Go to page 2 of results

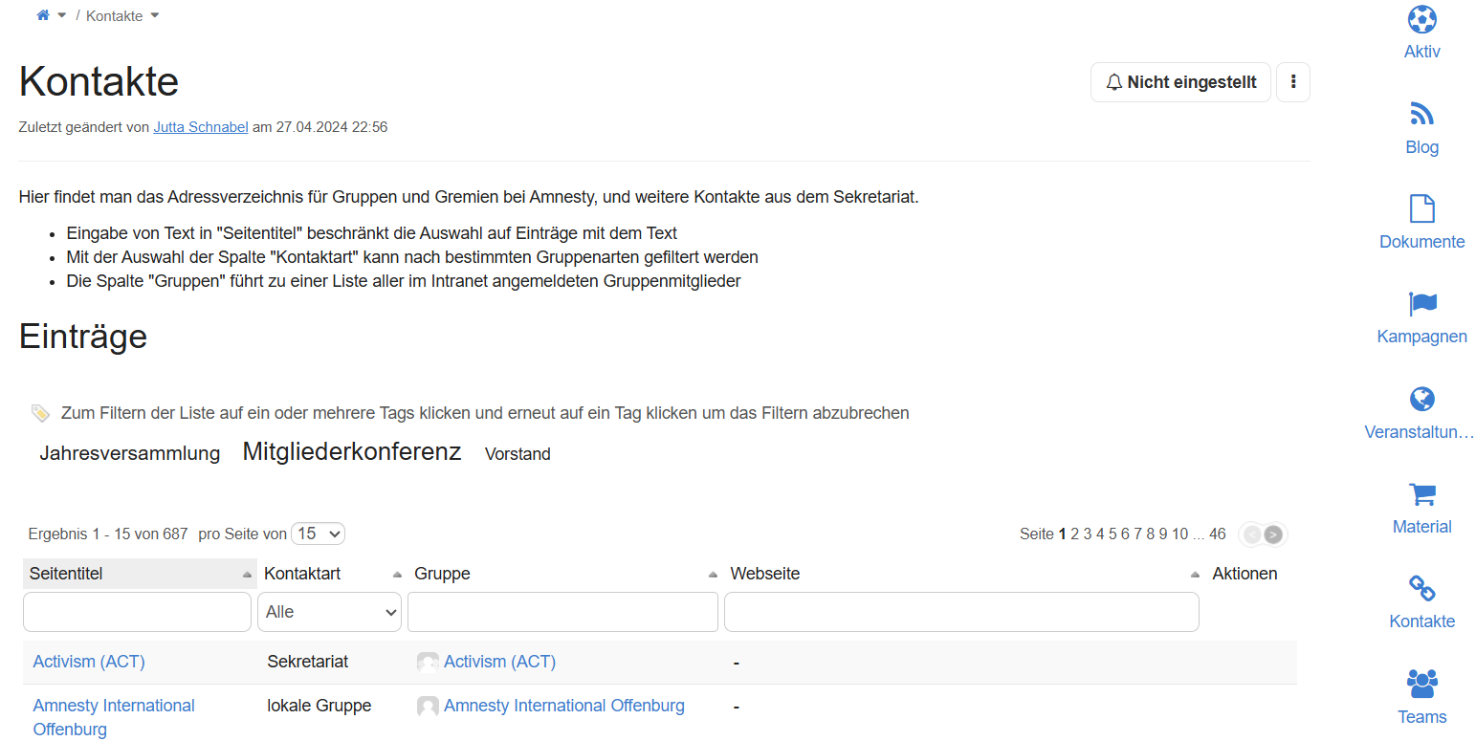coord(1074,534)
